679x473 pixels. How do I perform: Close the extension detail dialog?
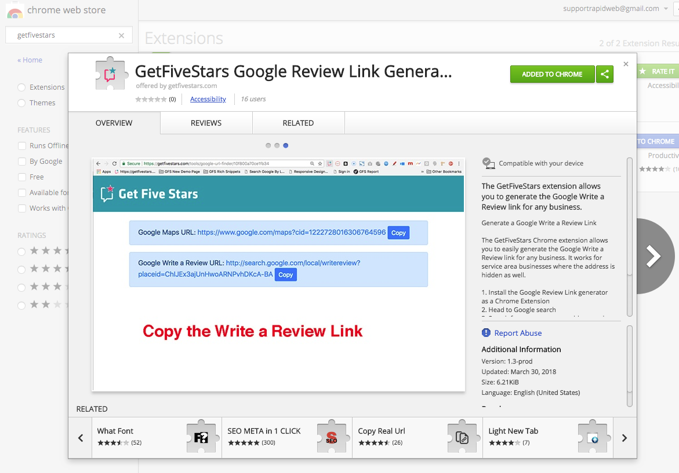click(x=626, y=64)
